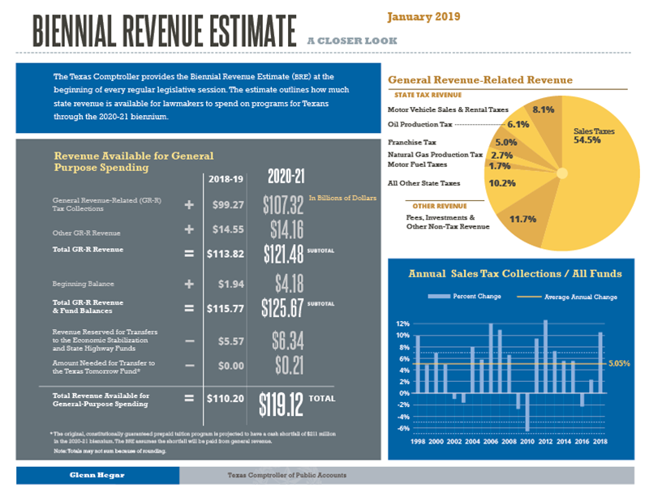The image size is (649, 501).
Task: Click the 'January 2019' date
Action: [x=423, y=16]
